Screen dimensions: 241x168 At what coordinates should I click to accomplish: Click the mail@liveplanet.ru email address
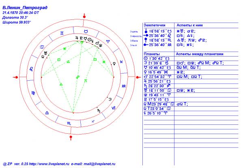point(99,164)
